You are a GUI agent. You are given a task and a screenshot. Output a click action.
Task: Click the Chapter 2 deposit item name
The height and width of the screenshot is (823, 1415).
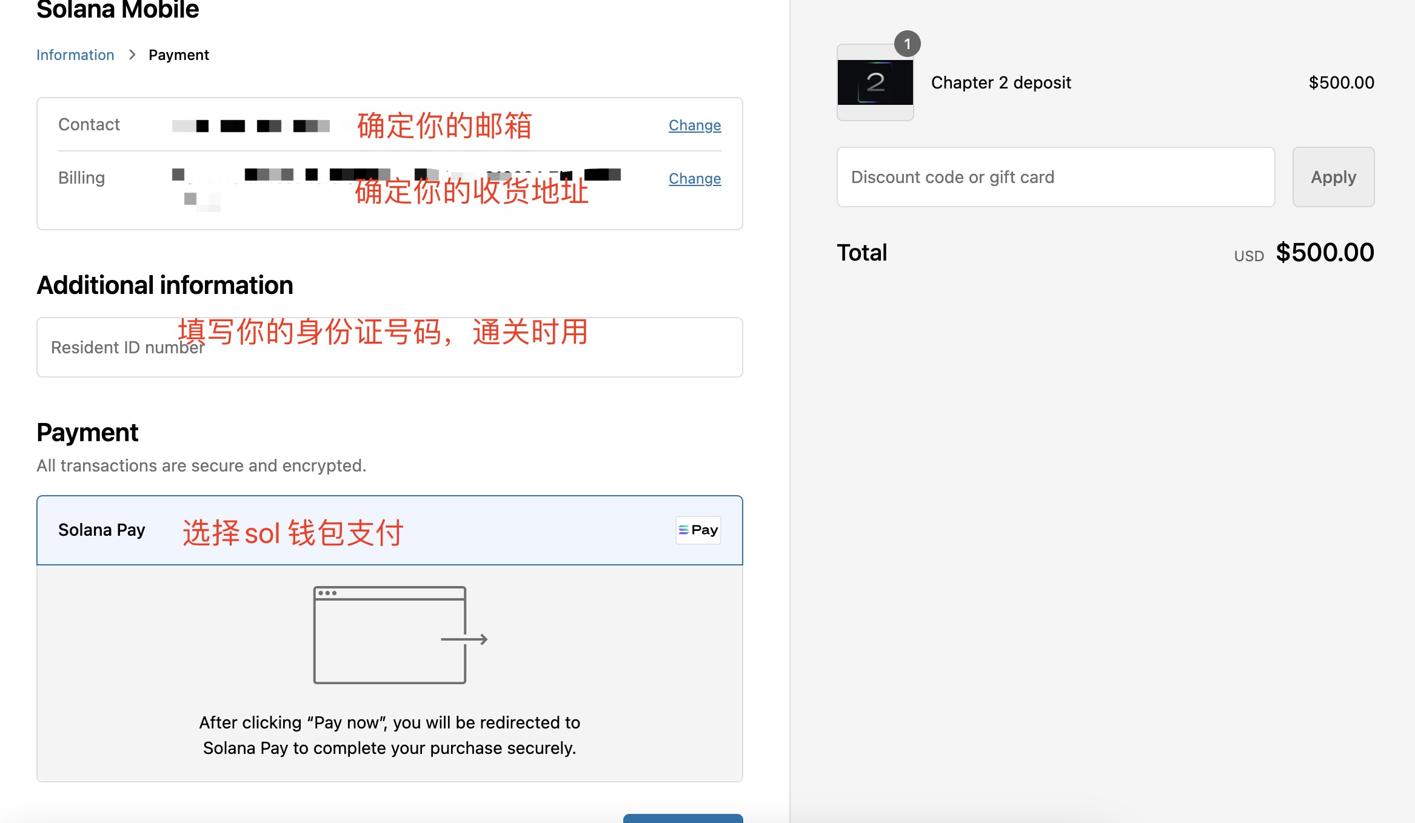(1001, 82)
